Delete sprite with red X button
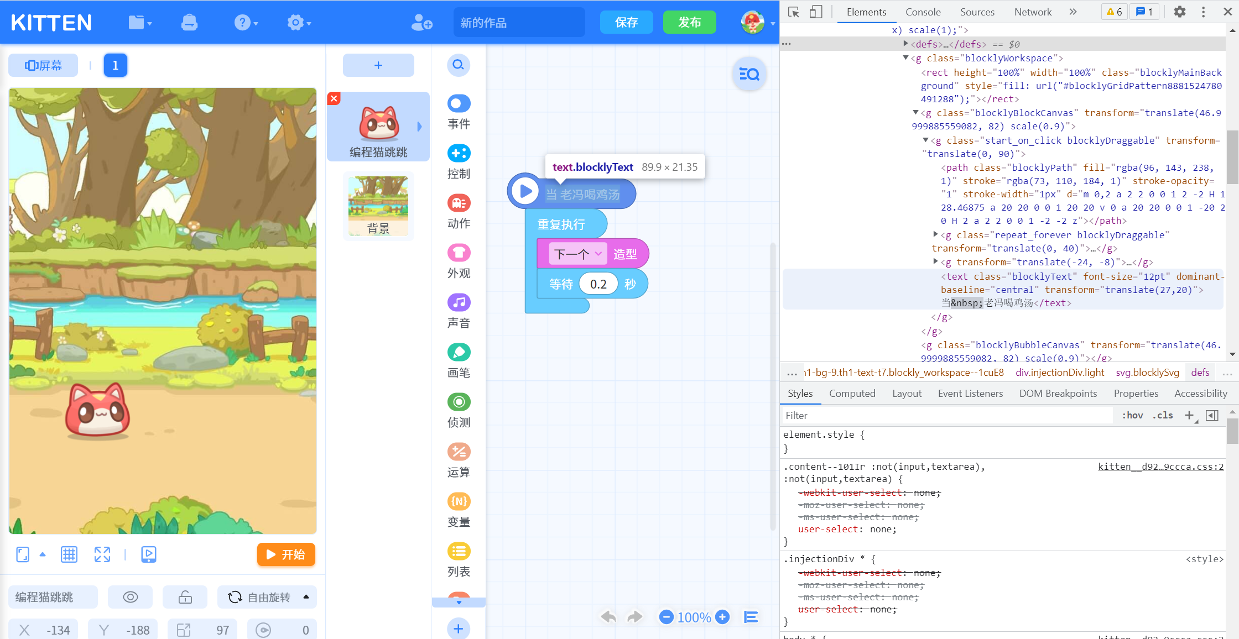The image size is (1239, 639). pos(334,98)
